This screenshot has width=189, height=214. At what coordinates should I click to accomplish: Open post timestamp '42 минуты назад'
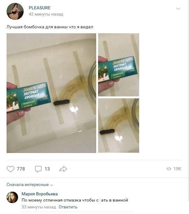[x=46, y=14]
